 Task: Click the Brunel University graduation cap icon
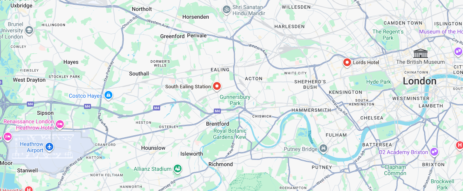pos(29,30)
